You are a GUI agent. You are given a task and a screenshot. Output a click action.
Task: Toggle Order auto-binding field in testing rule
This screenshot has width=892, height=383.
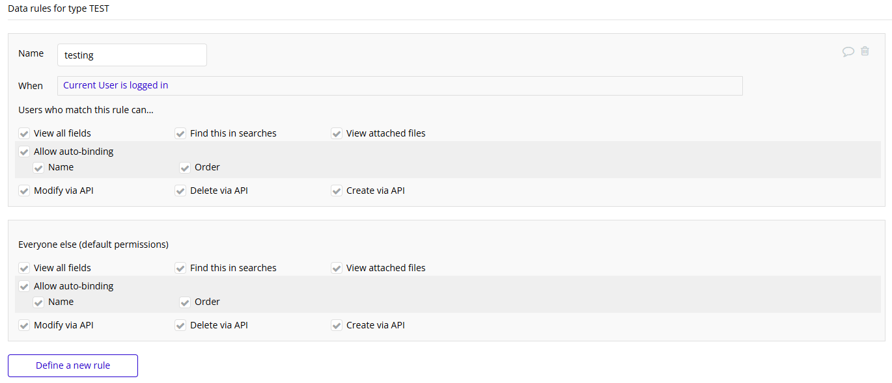[185, 167]
